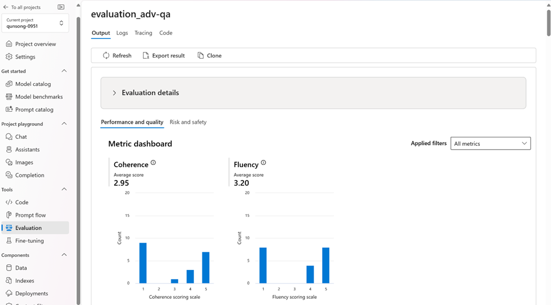Viewport: 551px width, 305px height.
Task: Click the Chat bubble icon
Action: pyautogui.click(x=9, y=137)
